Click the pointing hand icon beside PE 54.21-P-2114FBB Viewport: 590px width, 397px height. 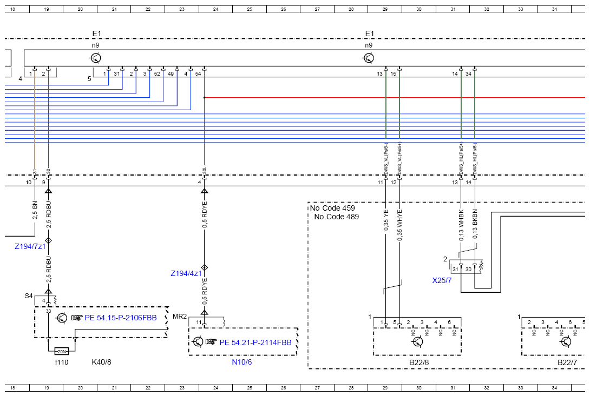[x=212, y=342]
